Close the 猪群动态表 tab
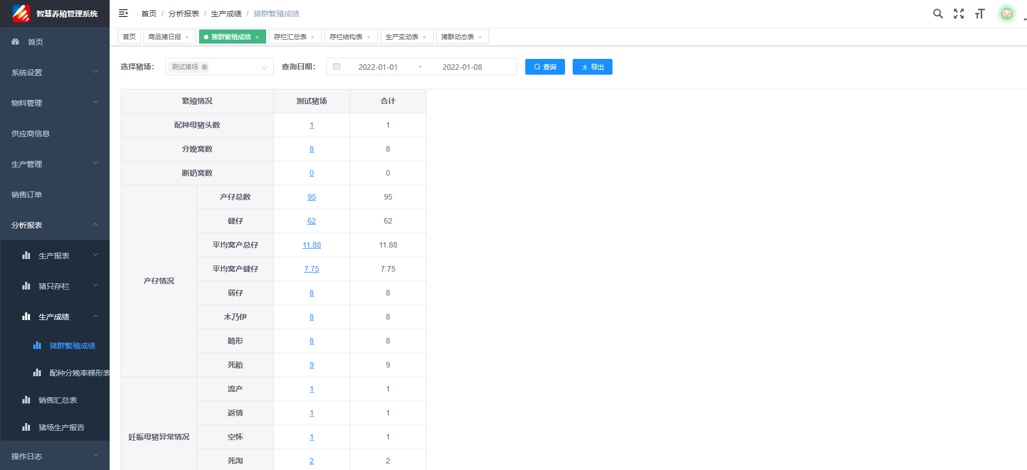 480,37
